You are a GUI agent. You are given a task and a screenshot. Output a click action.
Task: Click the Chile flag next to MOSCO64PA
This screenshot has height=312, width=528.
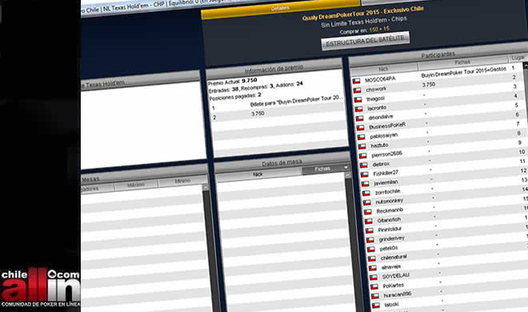(356, 81)
